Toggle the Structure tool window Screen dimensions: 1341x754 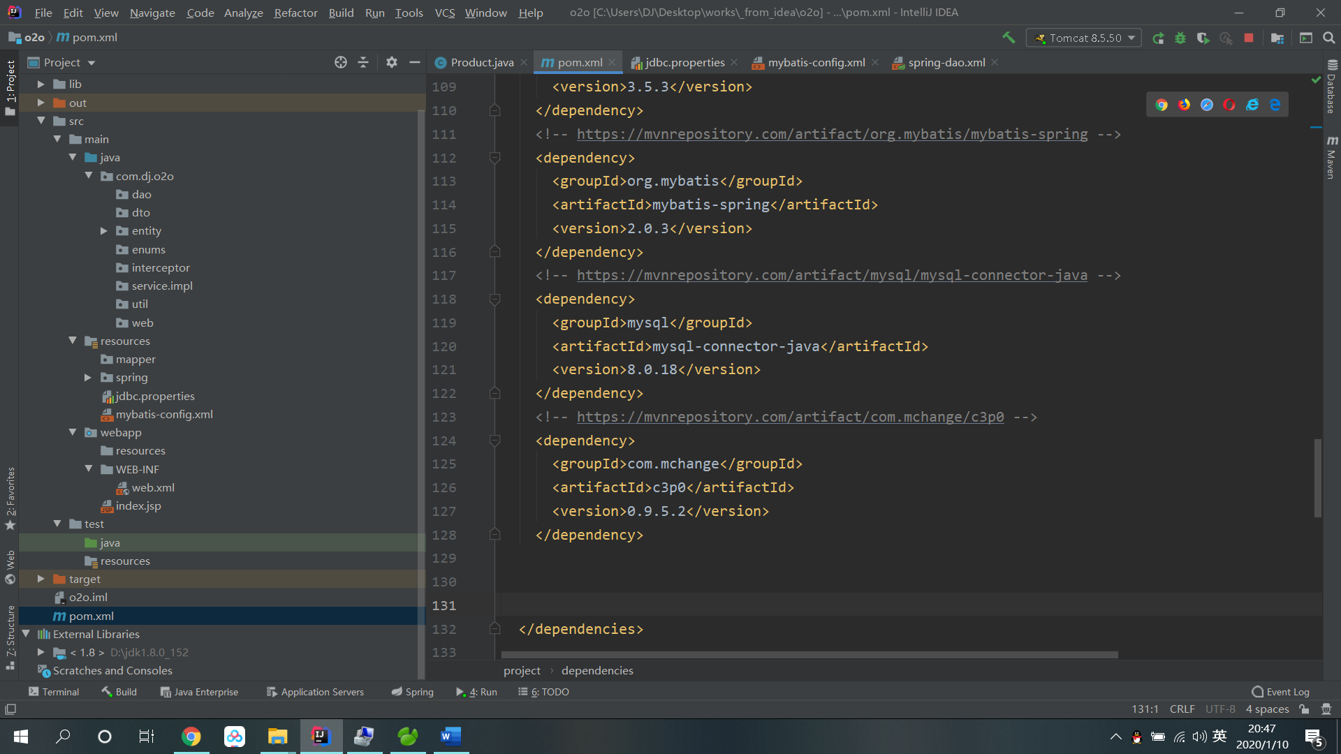(x=10, y=638)
